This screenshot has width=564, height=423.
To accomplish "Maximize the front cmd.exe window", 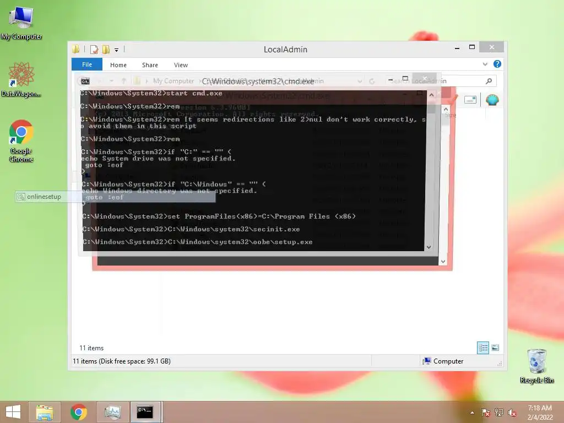I will tap(405, 79).
